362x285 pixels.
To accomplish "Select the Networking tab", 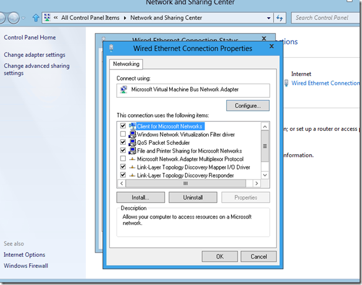I will tap(126, 64).
